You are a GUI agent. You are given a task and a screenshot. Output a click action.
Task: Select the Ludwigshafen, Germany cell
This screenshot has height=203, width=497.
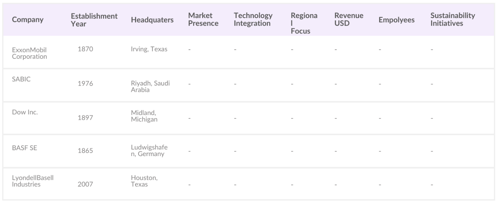[149, 151]
